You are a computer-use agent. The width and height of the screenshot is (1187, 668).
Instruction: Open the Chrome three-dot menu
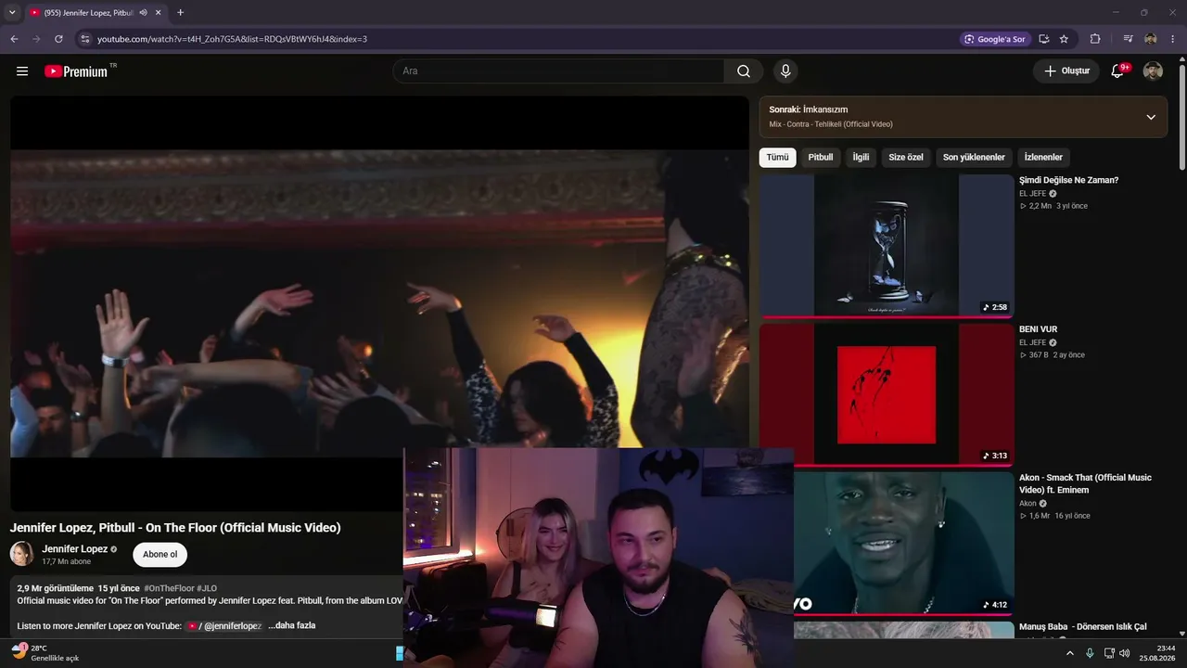(x=1173, y=39)
